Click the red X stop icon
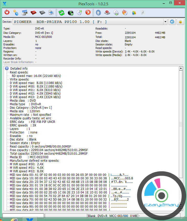 [x=88, y=12]
